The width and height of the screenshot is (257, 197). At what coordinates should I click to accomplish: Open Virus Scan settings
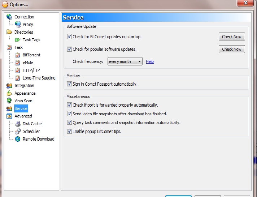click(23, 101)
